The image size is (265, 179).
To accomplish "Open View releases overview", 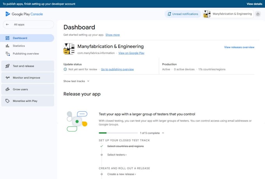I will (x=239, y=47).
